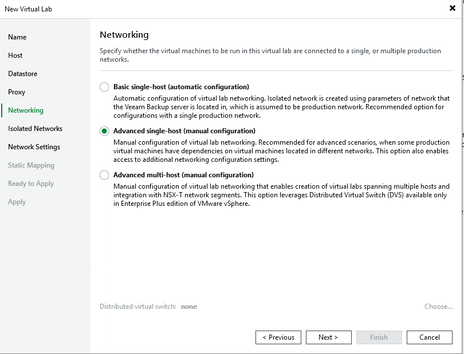Switch to the Datastore step
The image size is (464, 354).
tap(22, 74)
